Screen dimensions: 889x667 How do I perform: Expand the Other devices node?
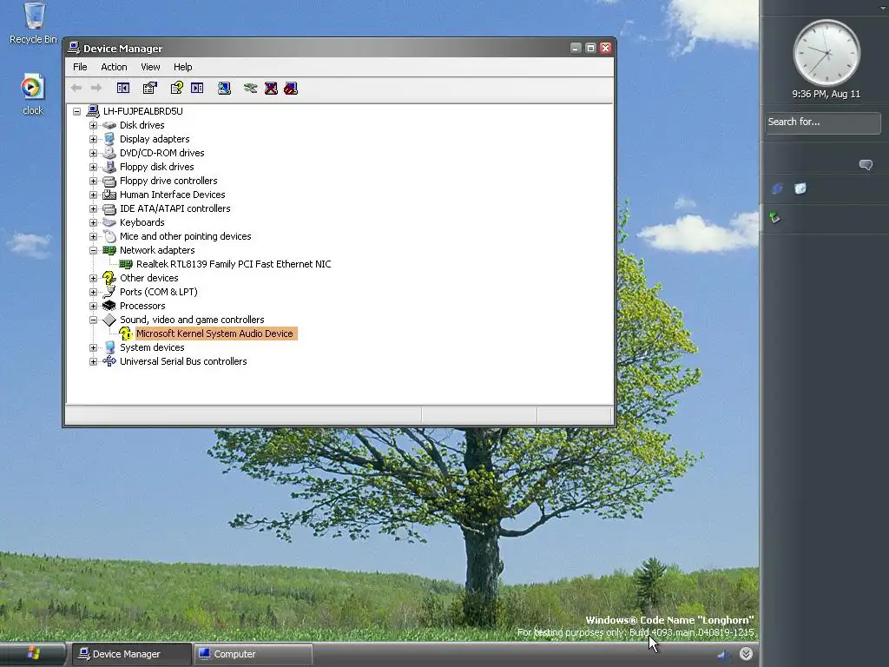[93, 278]
